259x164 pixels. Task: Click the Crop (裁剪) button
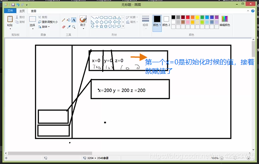pyautogui.click(x=43, y=17)
